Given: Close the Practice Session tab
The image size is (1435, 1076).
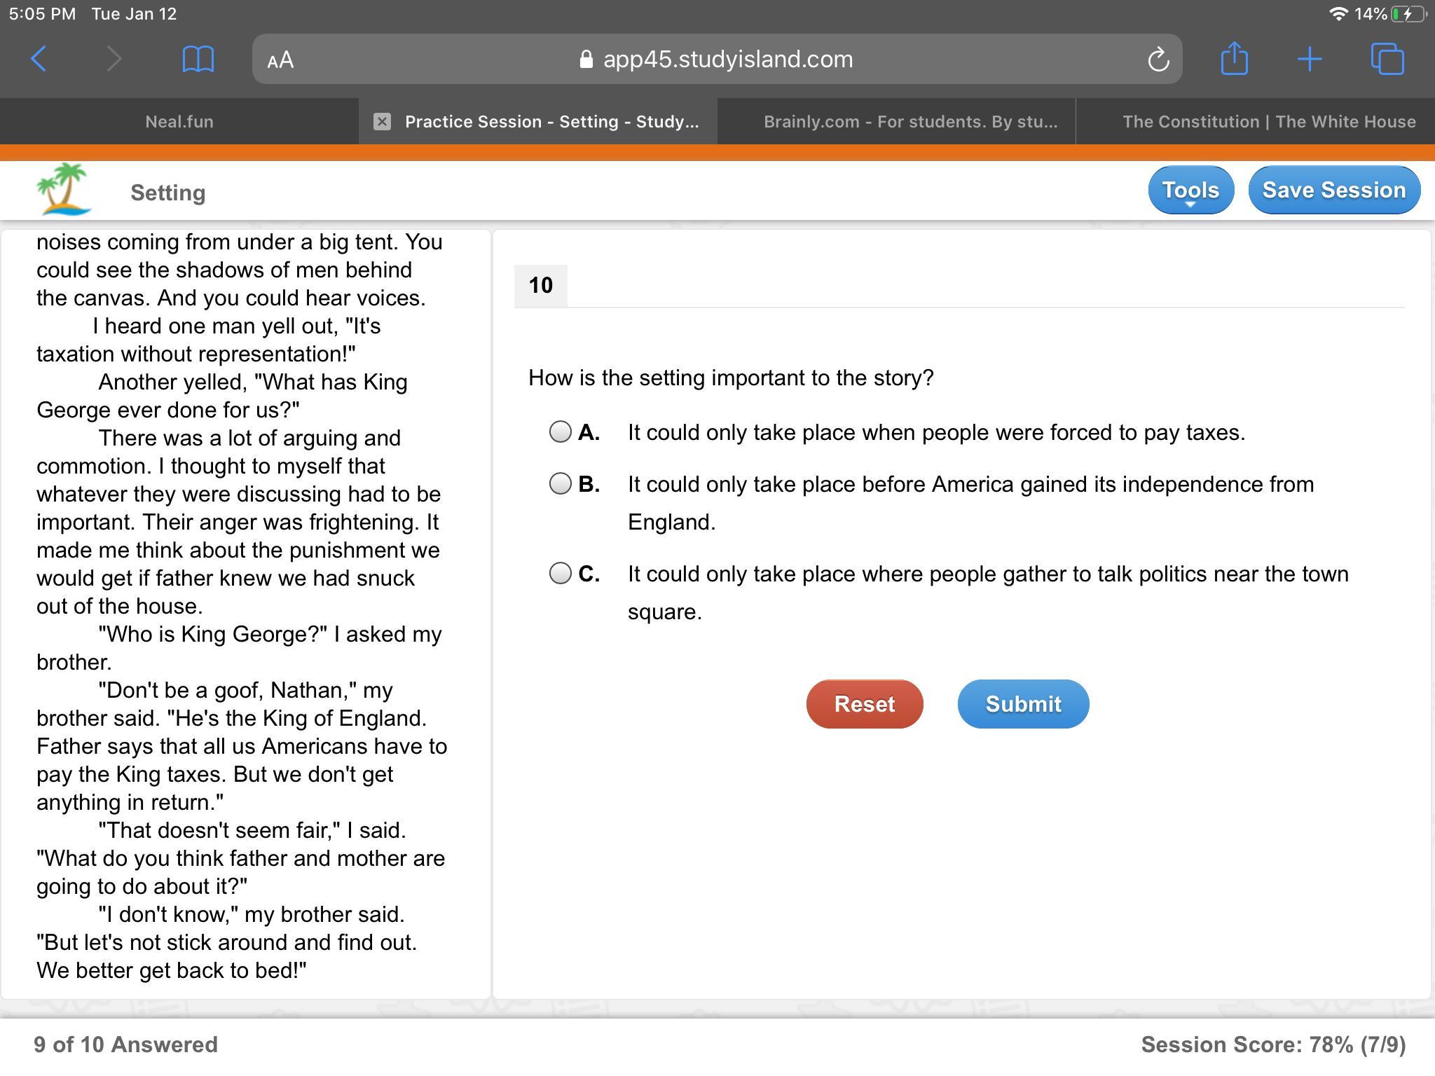Looking at the screenshot, I should pos(382,122).
